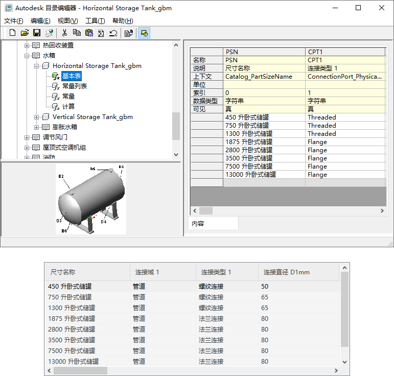Open the 编辑(E) menu
This screenshot has height=376, width=394.
(x=40, y=21)
